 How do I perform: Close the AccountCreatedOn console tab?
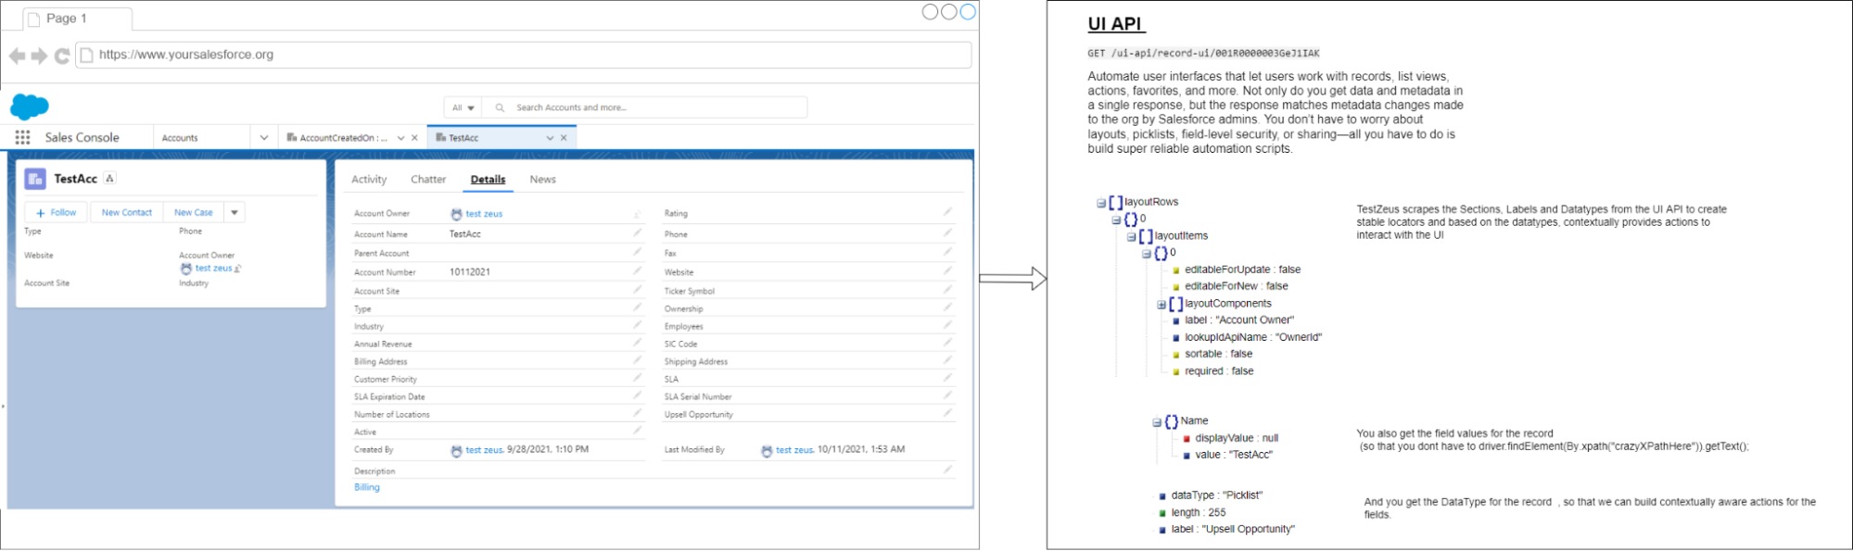(x=414, y=138)
